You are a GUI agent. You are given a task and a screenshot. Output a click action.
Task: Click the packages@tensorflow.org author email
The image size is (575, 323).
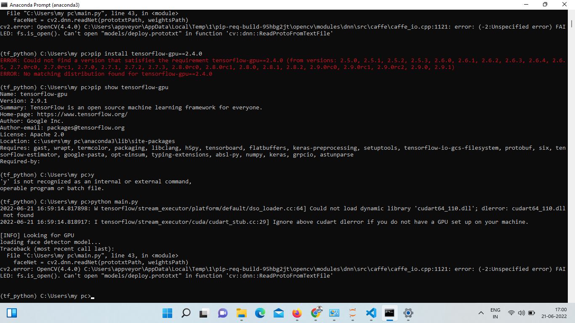(x=86, y=128)
